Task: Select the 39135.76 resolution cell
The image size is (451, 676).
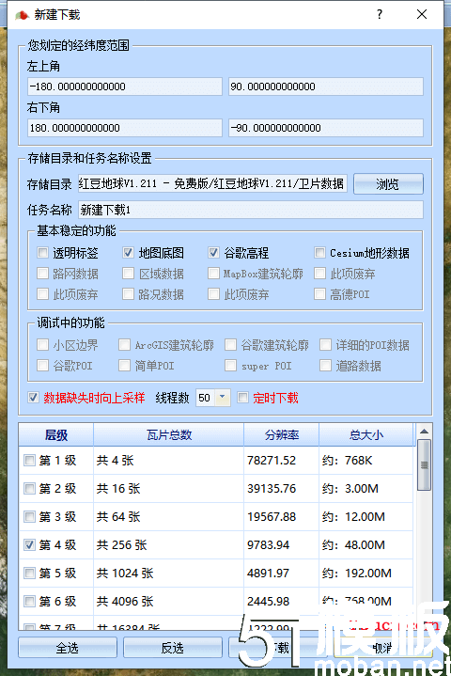Action: pos(281,489)
